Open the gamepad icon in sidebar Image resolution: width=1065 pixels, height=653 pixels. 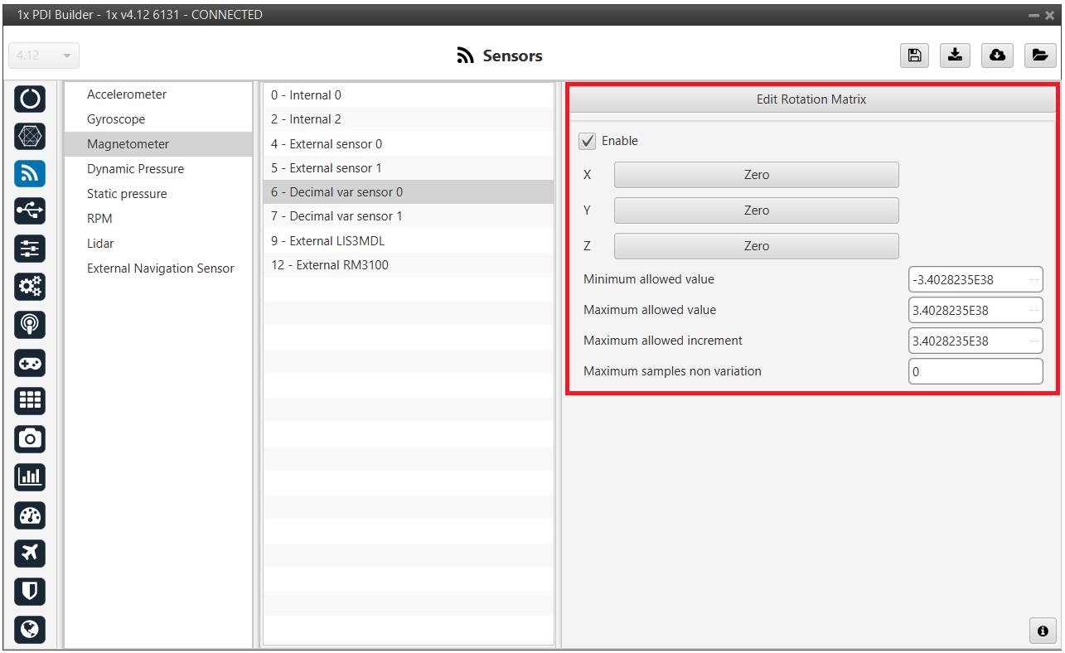[x=30, y=363]
